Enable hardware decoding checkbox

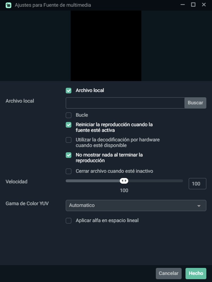click(x=69, y=140)
